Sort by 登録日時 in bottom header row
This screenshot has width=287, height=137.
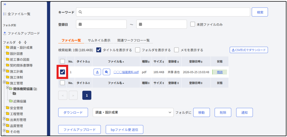pyautogui.click(x=196, y=83)
